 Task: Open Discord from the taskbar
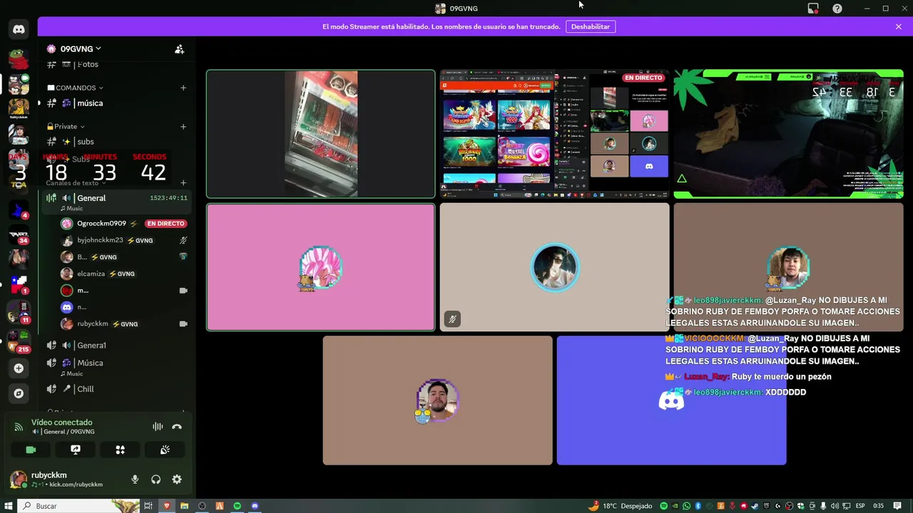(x=255, y=506)
